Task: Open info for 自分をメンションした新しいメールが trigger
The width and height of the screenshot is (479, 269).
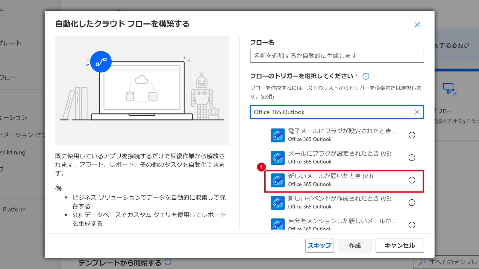Action: 412,225
